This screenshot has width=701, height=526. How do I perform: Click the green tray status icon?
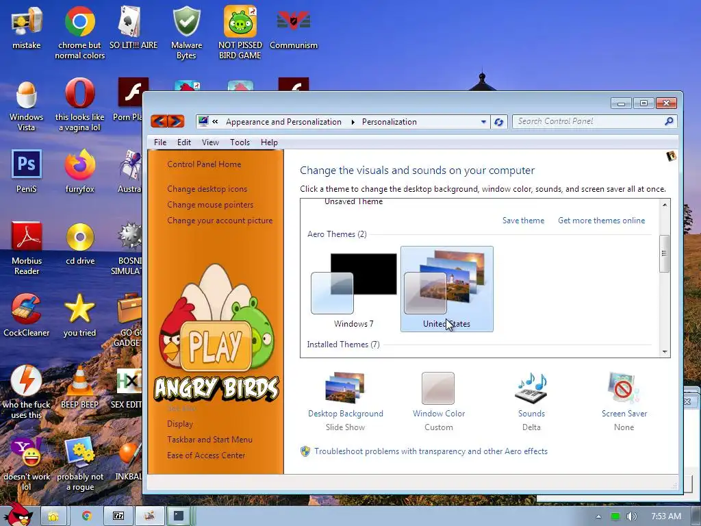point(615,516)
